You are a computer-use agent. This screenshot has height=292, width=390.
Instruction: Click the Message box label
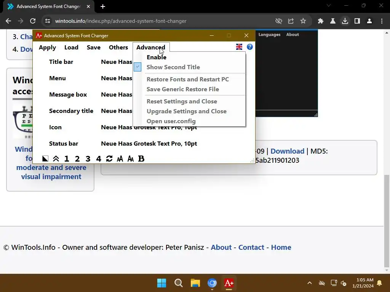[x=68, y=95]
